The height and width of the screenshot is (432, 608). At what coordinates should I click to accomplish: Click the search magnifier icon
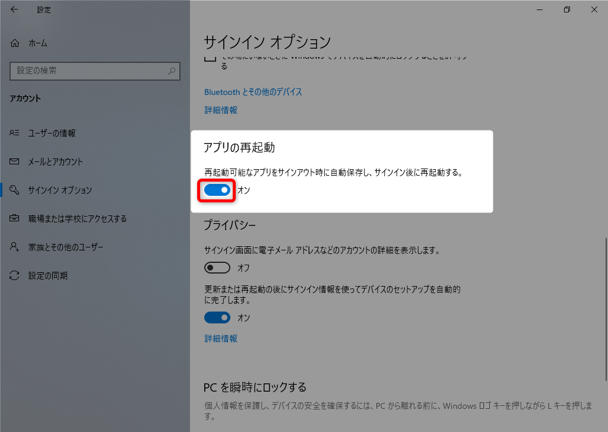172,71
